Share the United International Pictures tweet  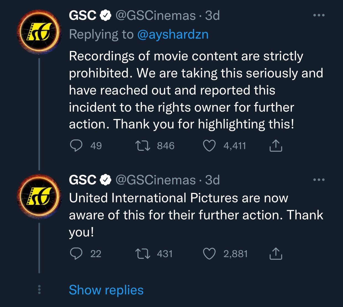[276, 254]
